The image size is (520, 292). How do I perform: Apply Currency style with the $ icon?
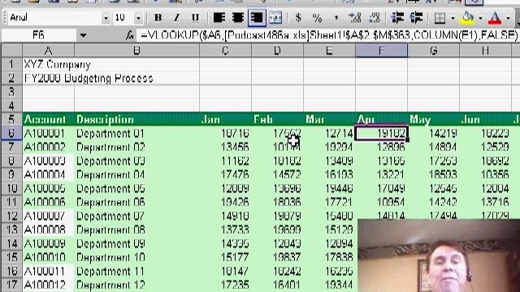click(298, 18)
